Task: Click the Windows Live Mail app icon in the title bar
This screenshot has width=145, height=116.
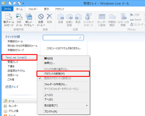Action: [3, 3]
